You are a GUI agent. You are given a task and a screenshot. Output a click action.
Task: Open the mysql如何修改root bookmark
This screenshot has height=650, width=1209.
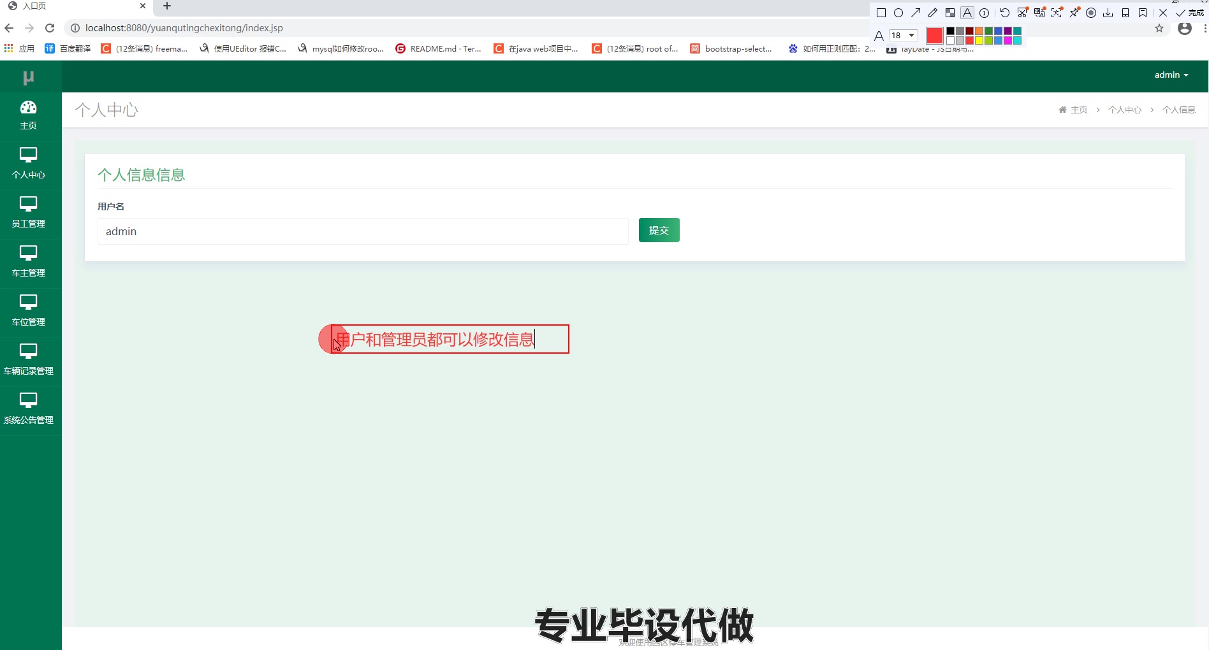[x=341, y=48]
